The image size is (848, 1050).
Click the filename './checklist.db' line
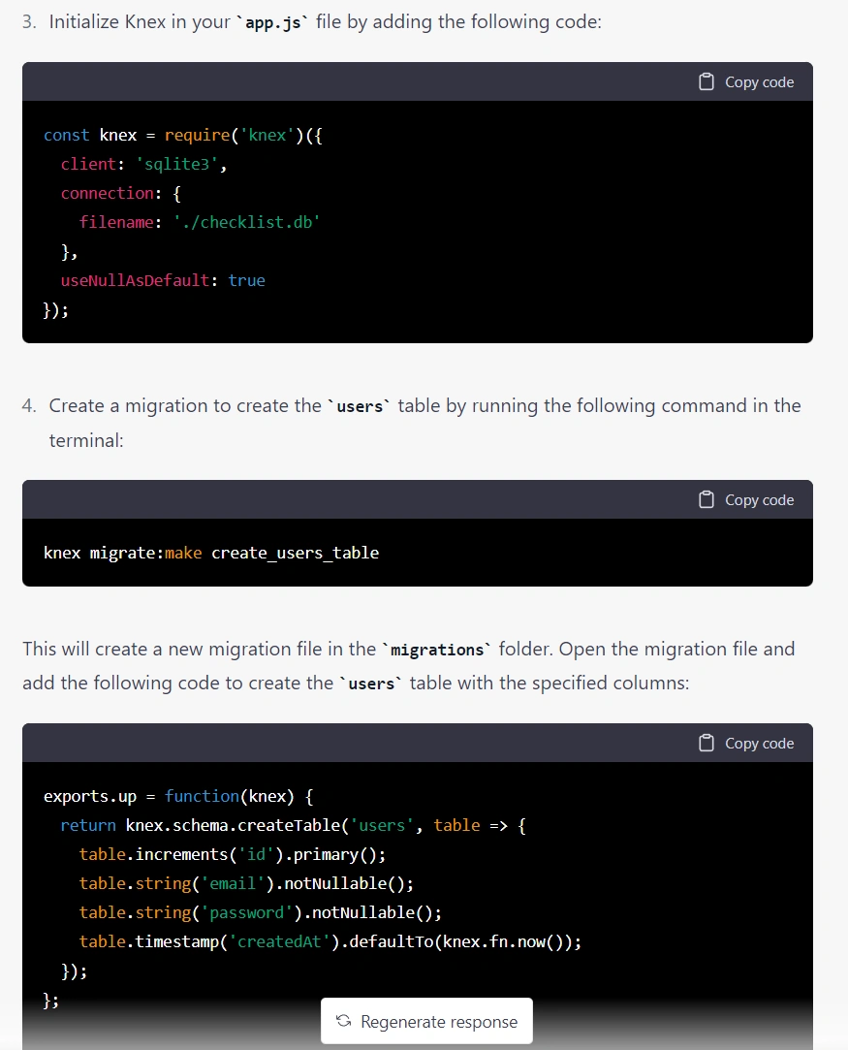pos(200,222)
